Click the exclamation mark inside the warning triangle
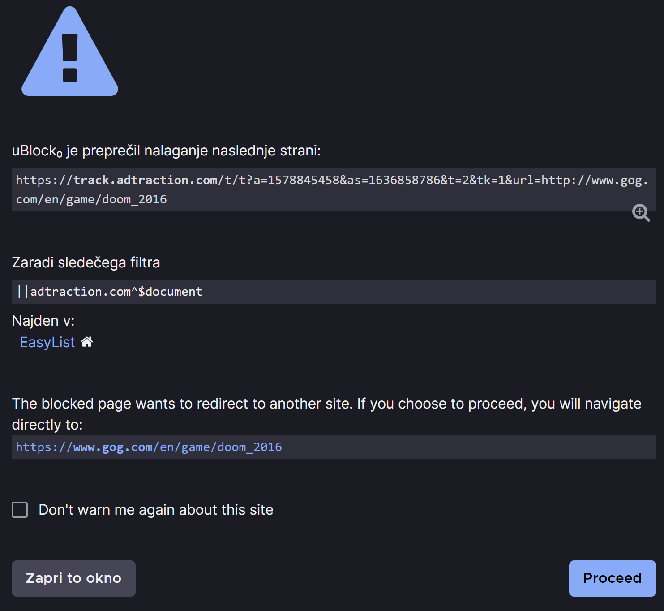This screenshot has width=664, height=611. tap(70, 58)
